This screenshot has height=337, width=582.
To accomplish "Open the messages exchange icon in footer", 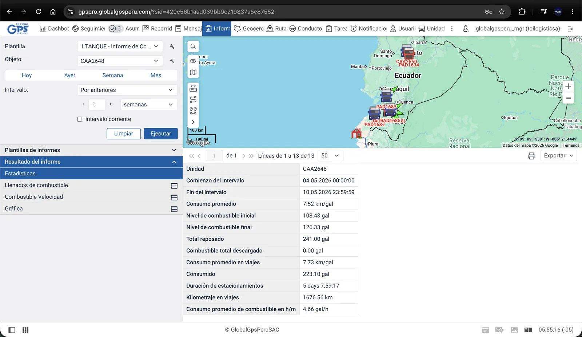I will [500, 330].
